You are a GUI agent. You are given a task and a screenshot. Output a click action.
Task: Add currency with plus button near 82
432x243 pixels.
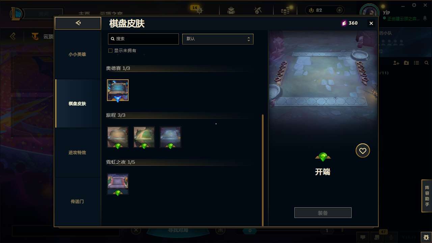point(340,10)
